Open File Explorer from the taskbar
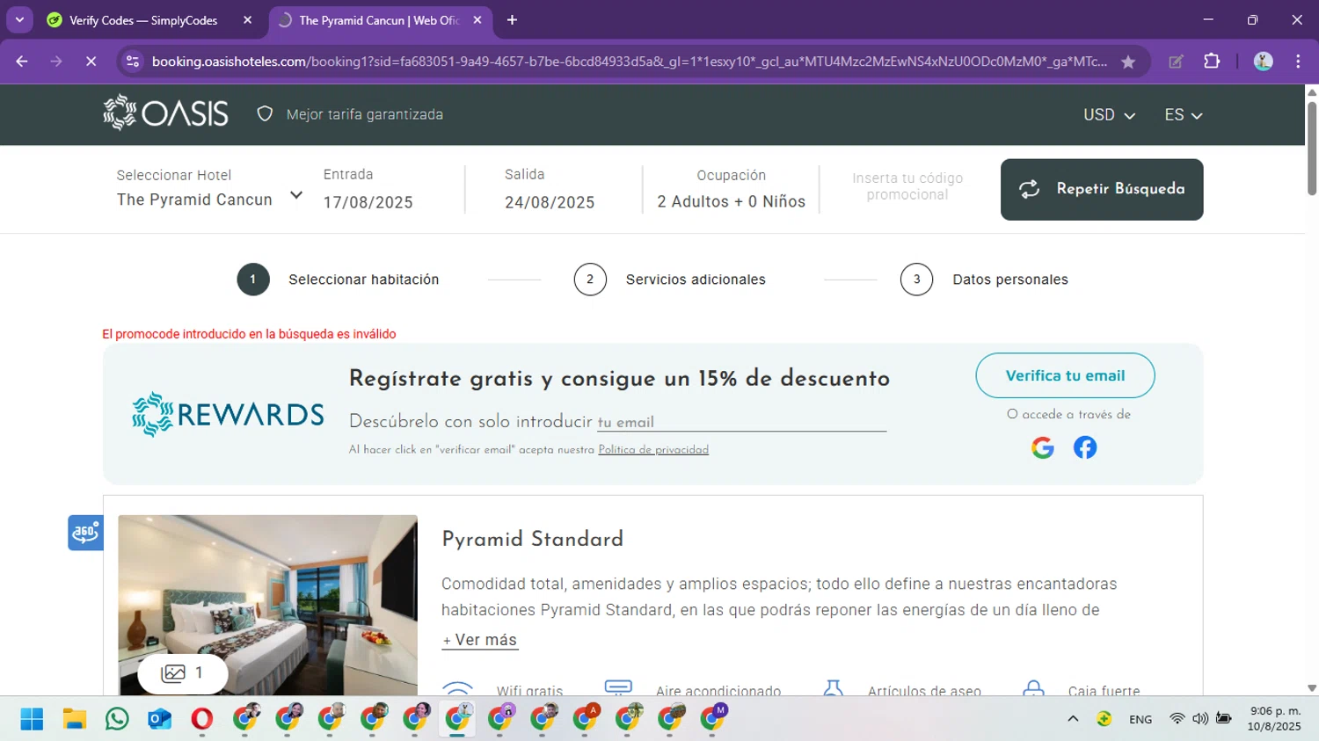The image size is (1319, 741). point(74,719)
